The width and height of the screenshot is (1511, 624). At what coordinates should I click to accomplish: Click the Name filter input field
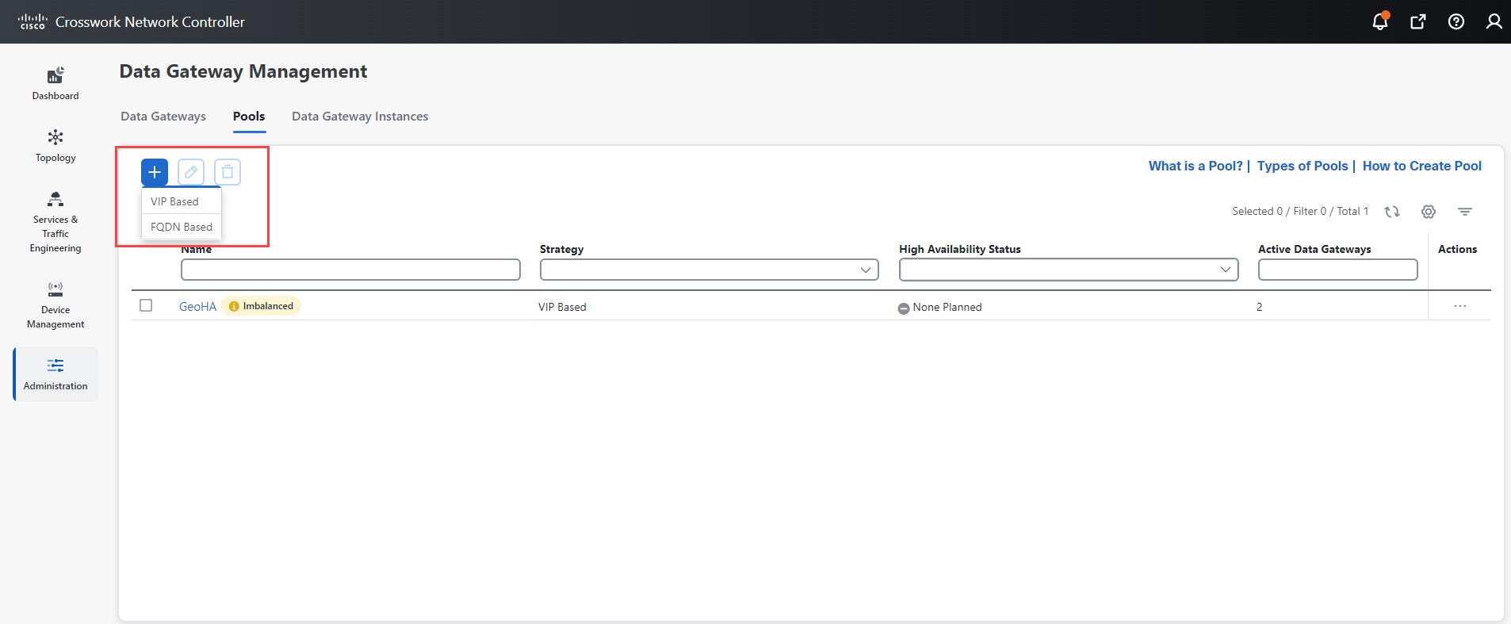pyautogui.click(x=350, y=270)
